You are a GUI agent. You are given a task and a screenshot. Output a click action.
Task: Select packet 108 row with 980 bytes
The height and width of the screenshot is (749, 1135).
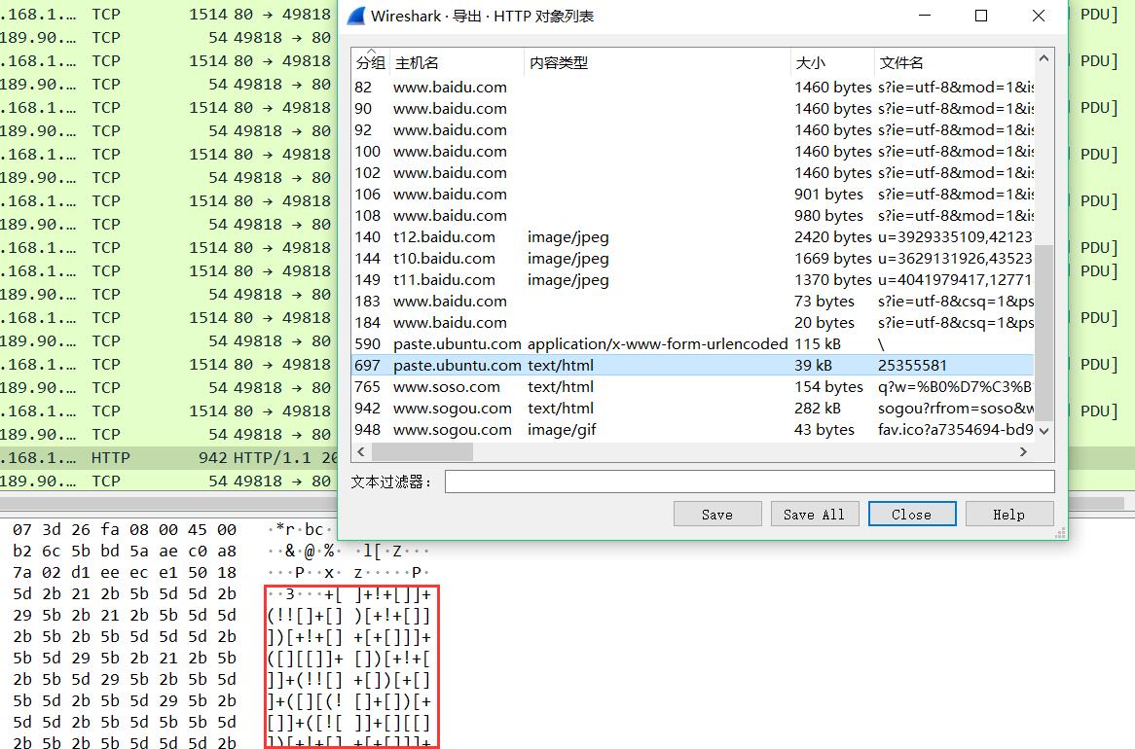(693, 216)
